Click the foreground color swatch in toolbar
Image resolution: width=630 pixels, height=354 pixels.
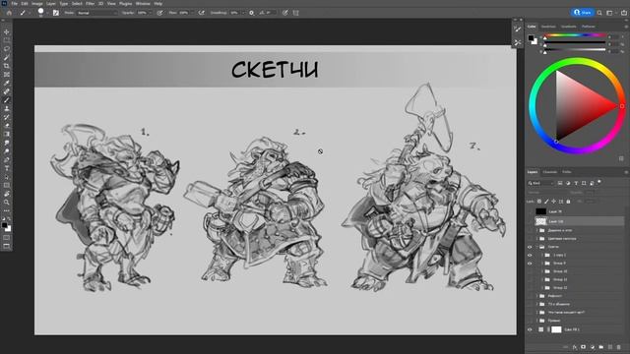pos(4,225)
